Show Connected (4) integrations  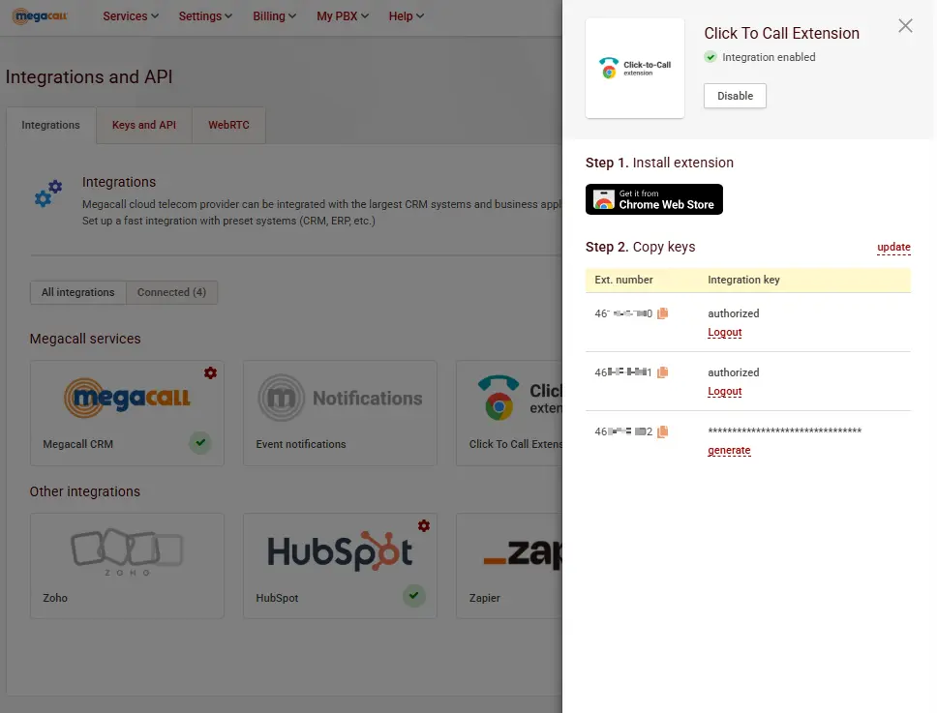171,292
